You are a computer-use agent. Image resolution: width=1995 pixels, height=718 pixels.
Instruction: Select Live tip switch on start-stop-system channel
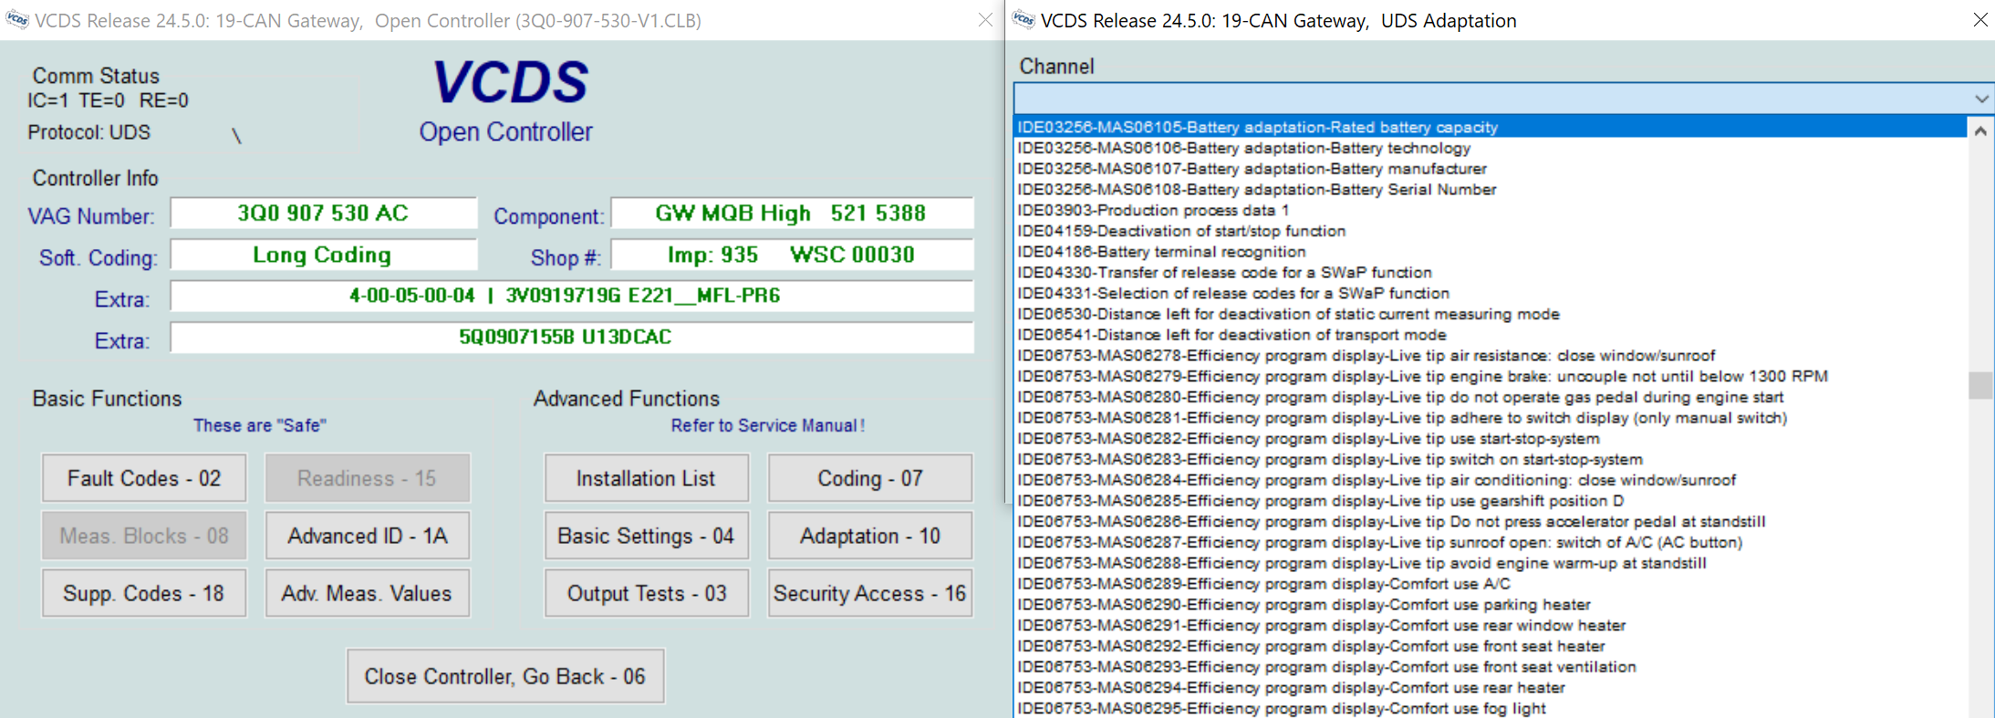(1491, 459)
